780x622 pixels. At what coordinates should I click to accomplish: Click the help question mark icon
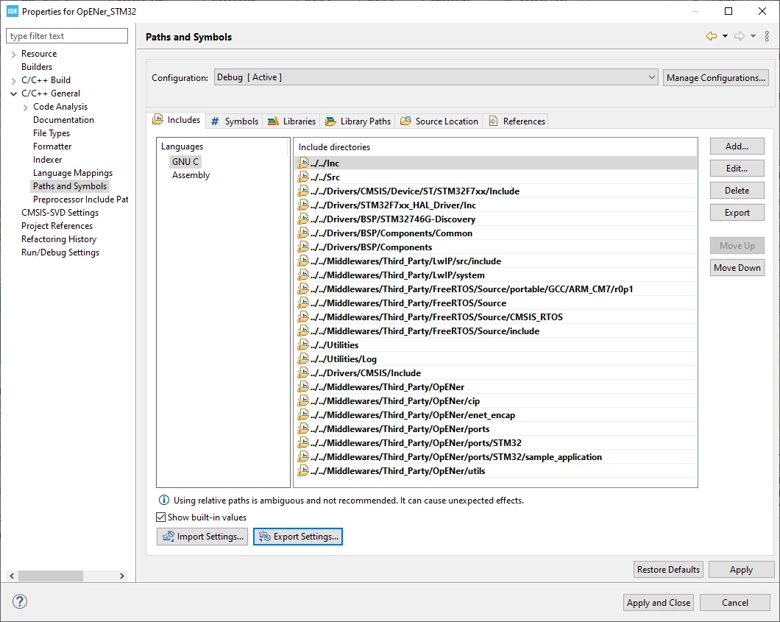[x=19, y=601]
